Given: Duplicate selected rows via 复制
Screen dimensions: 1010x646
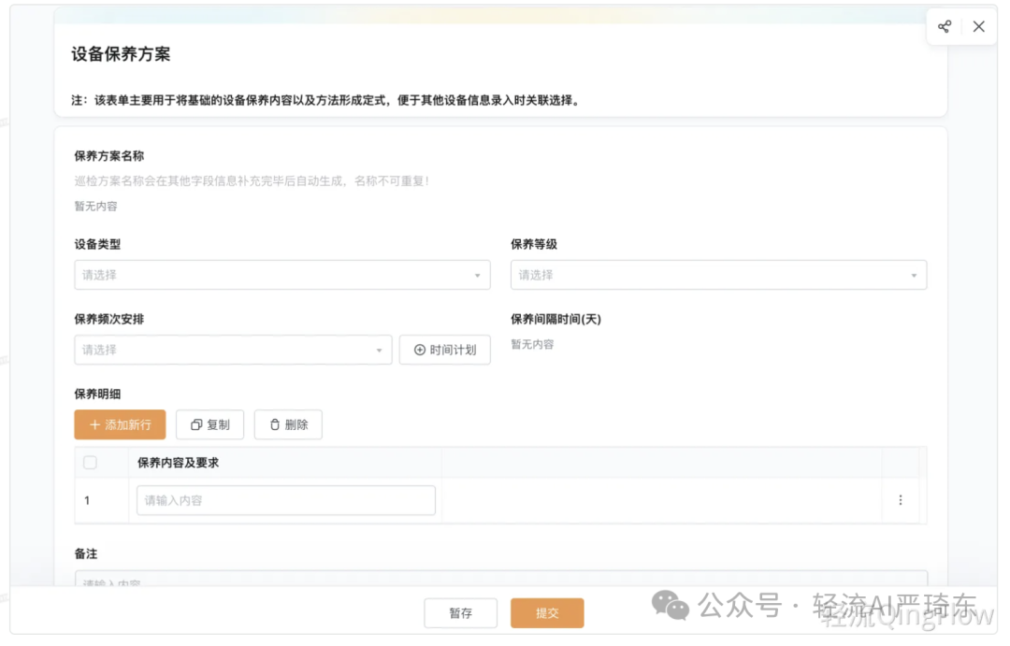Looking at the screenshot, I should click(209, 424).
